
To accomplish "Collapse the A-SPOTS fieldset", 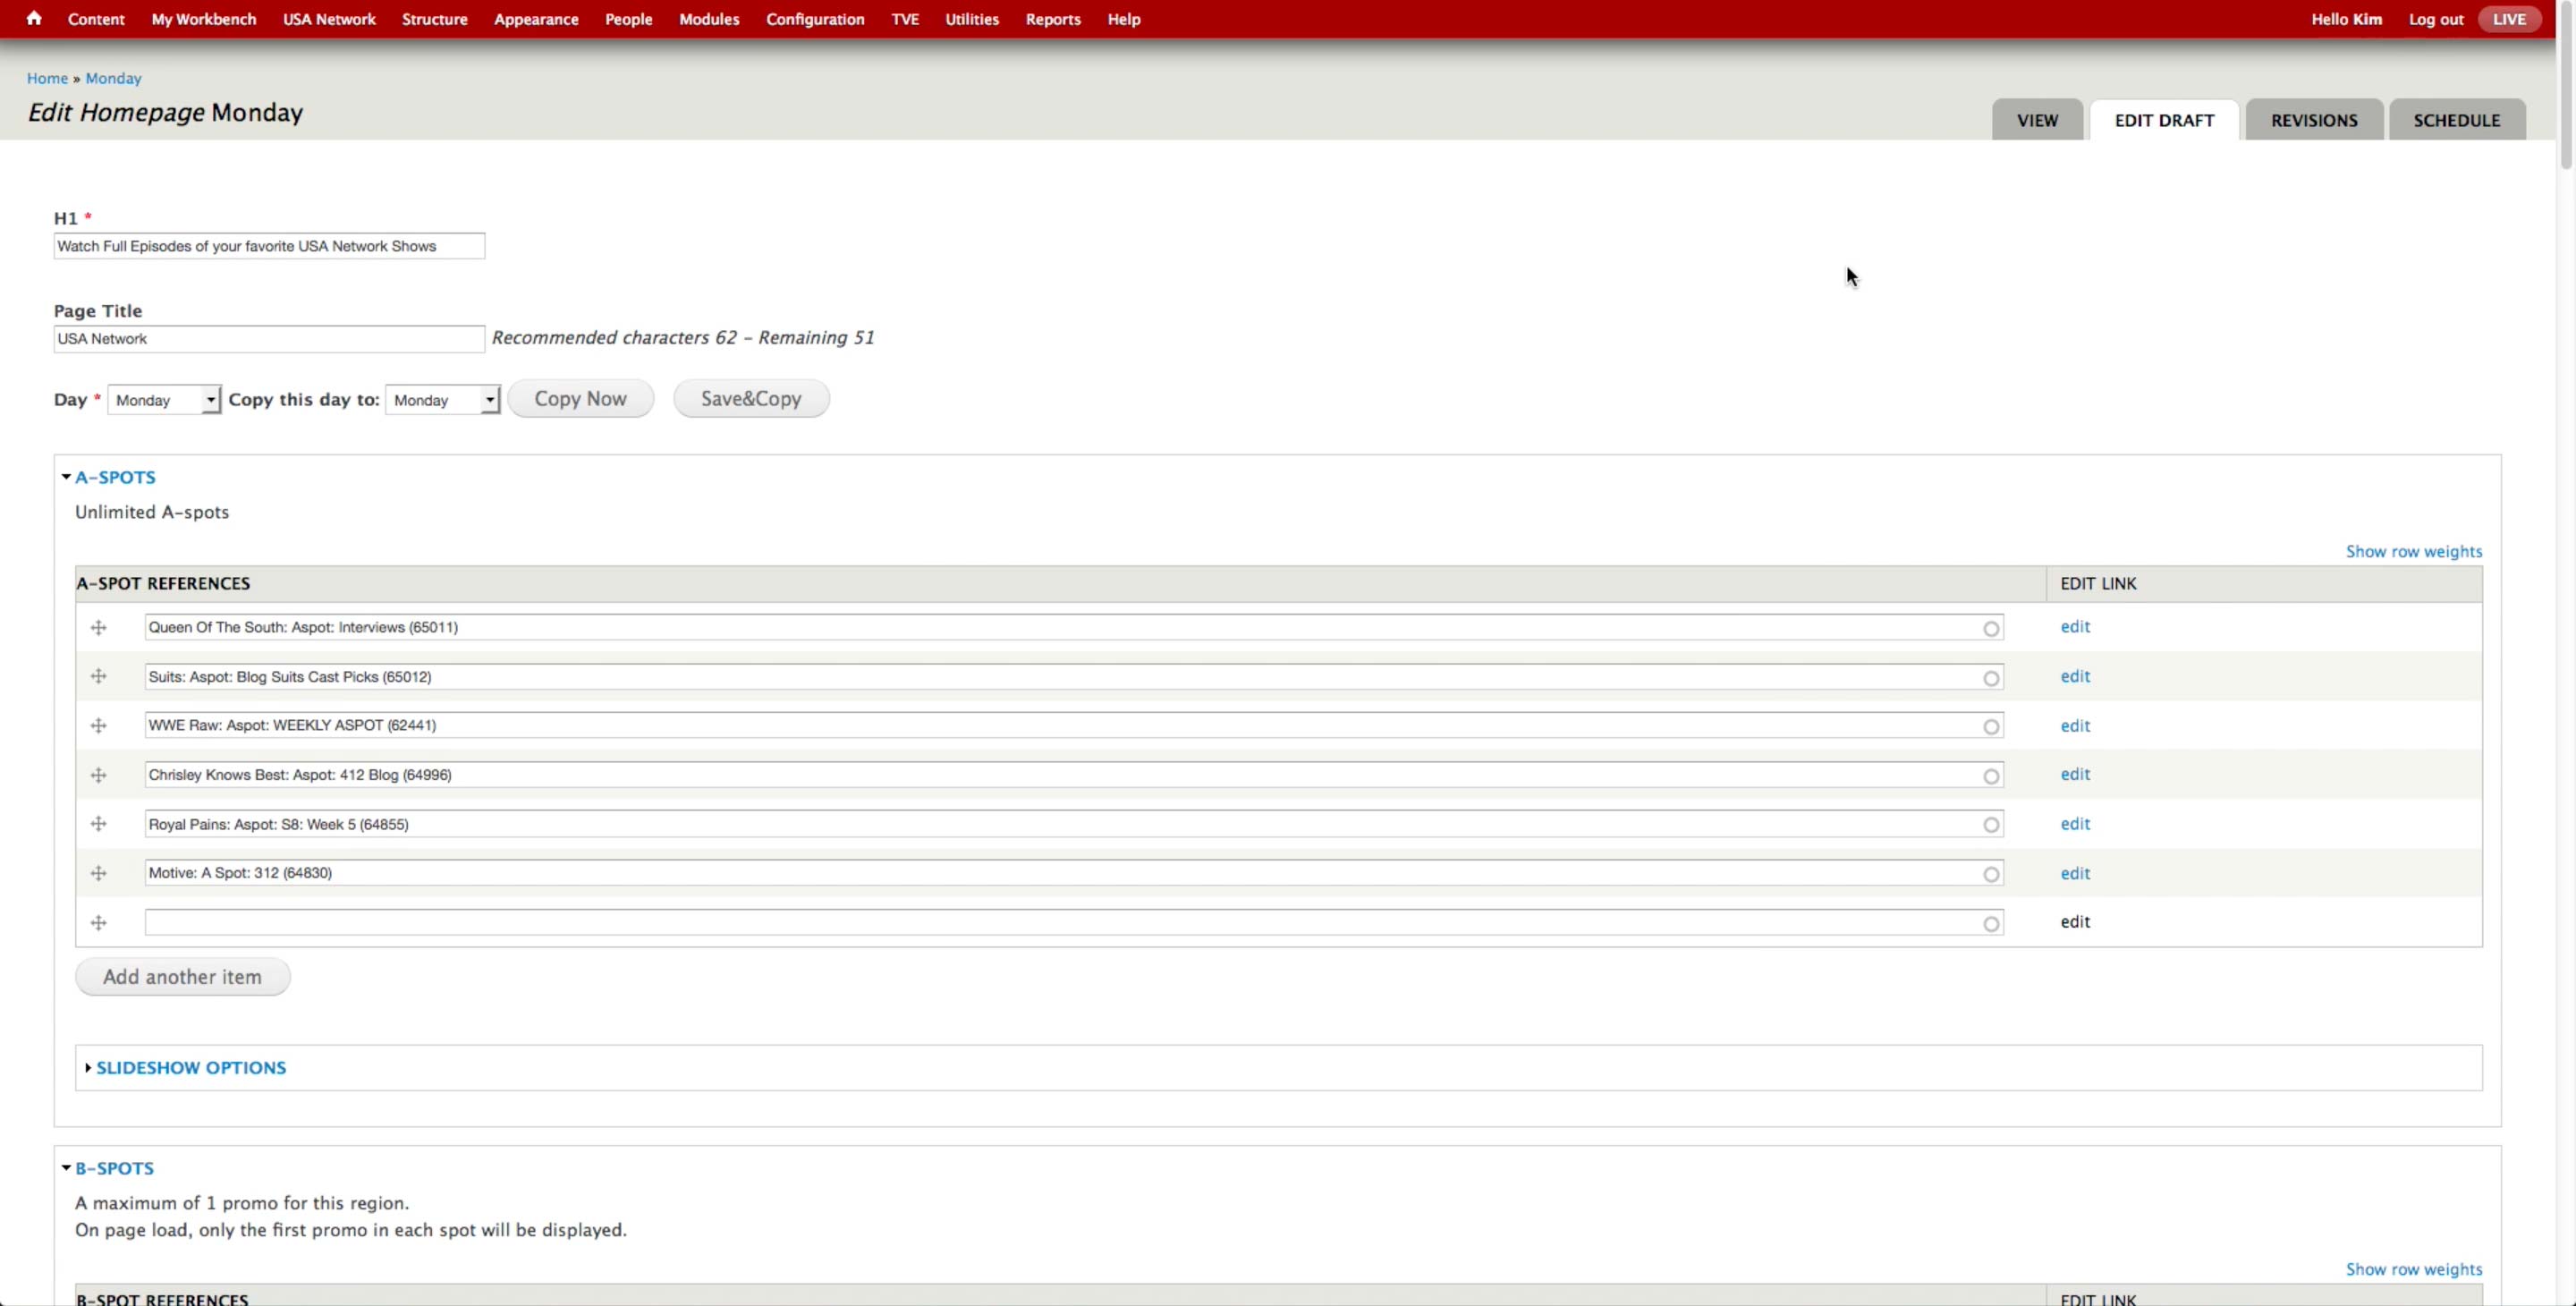I will 115,478.
